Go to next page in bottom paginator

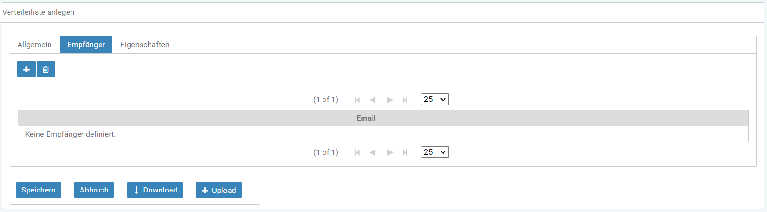390,152
